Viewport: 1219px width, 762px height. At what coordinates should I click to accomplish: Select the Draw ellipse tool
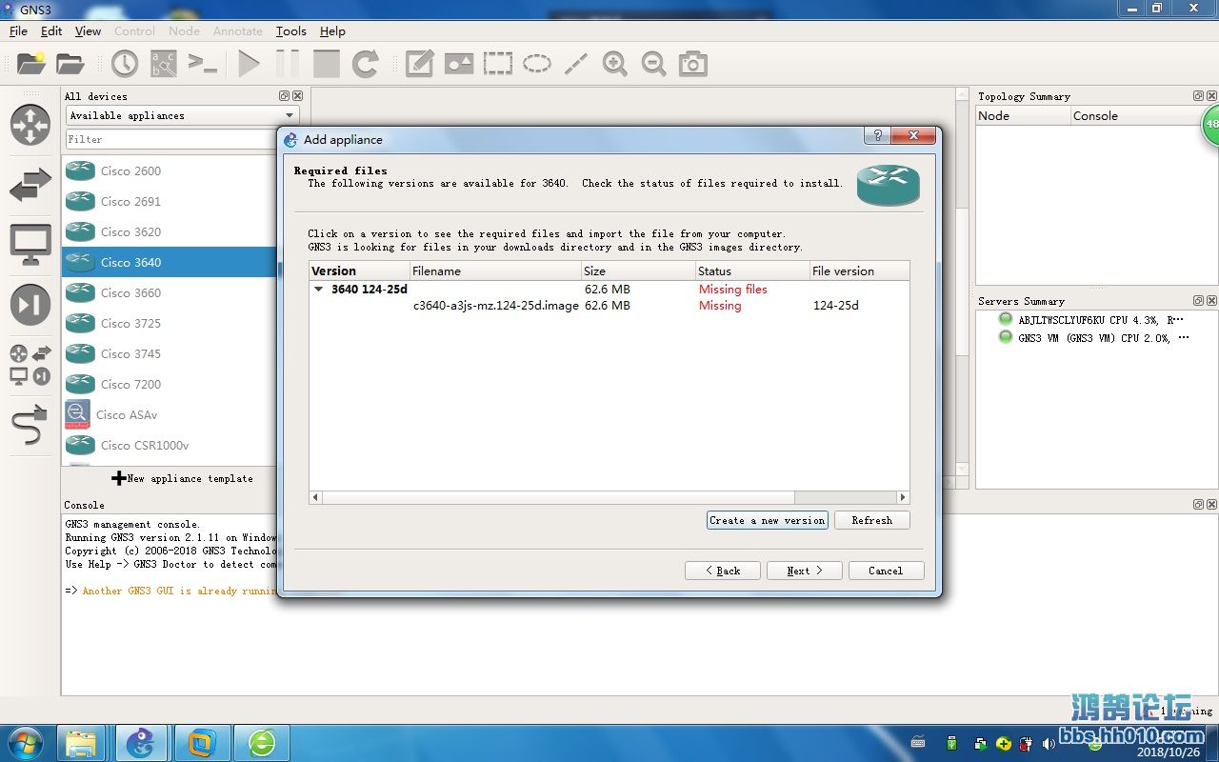(536, 64)
